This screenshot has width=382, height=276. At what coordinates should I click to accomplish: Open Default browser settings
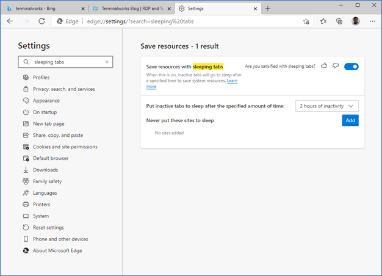51,158
